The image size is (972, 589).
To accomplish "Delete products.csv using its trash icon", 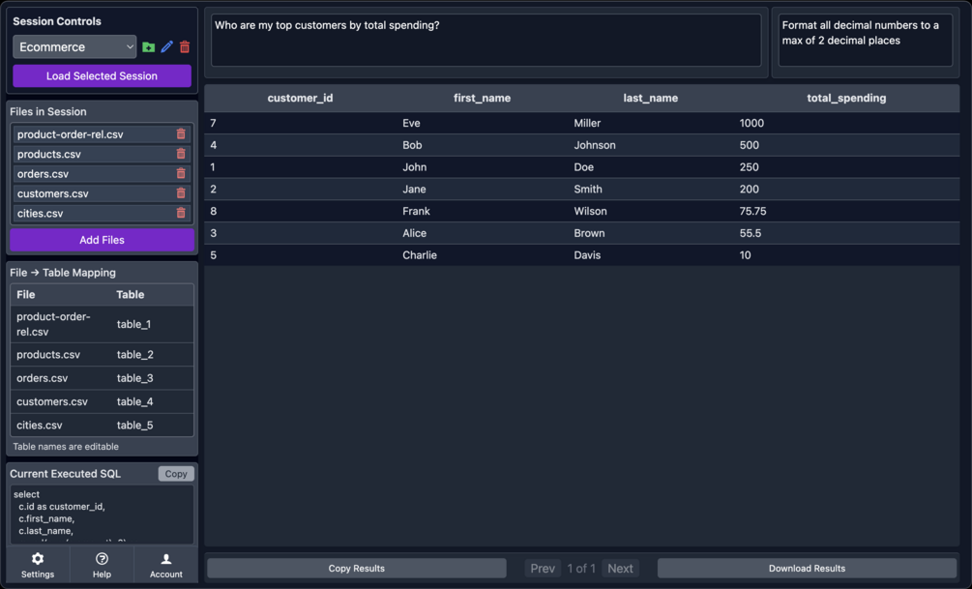I will (x=181, y=154).
